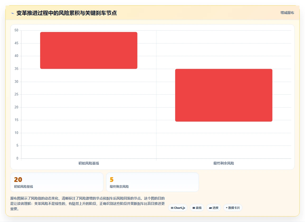
Task: Click the 初始风险基线 x-axis label
Action: point(89,163)
